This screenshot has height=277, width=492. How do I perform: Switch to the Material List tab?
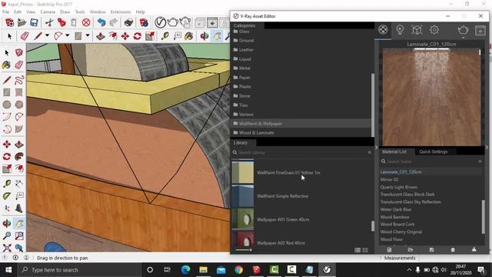tap(394, 152)
